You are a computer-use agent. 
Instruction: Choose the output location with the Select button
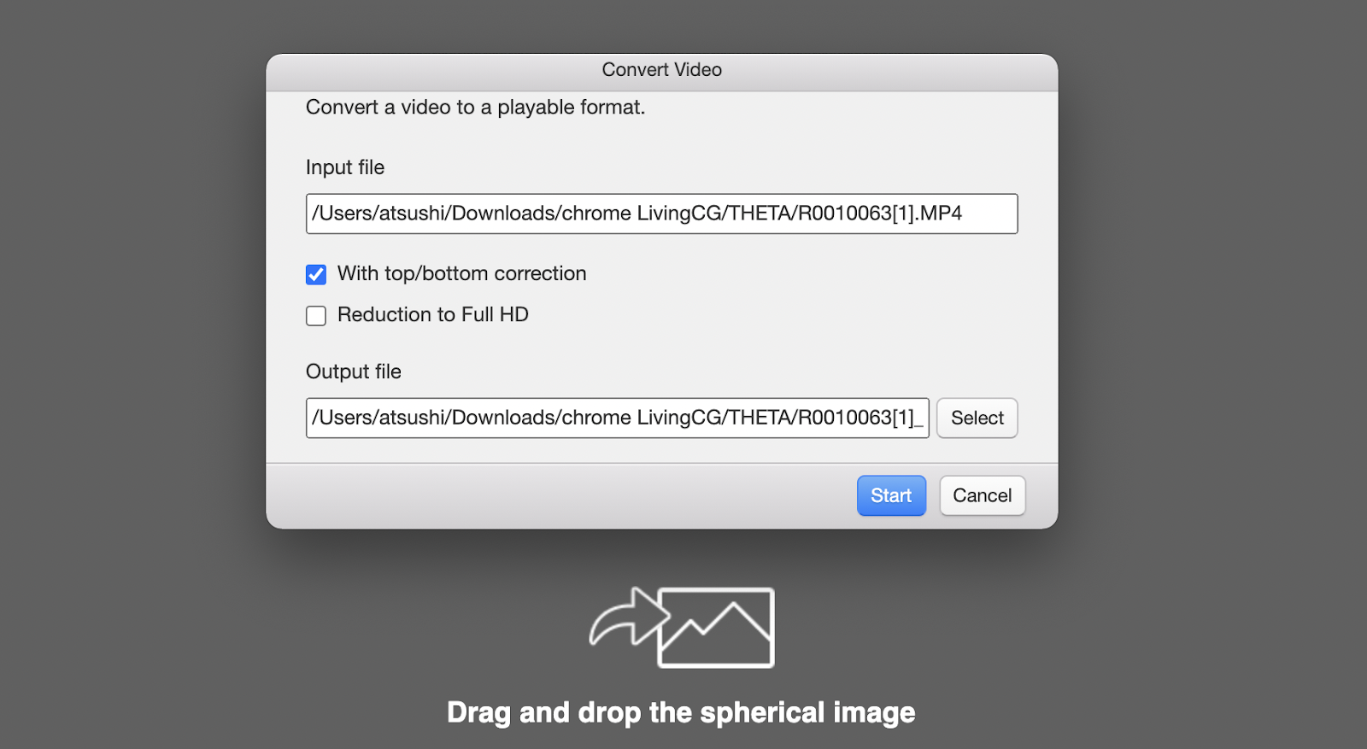(977, 418)
